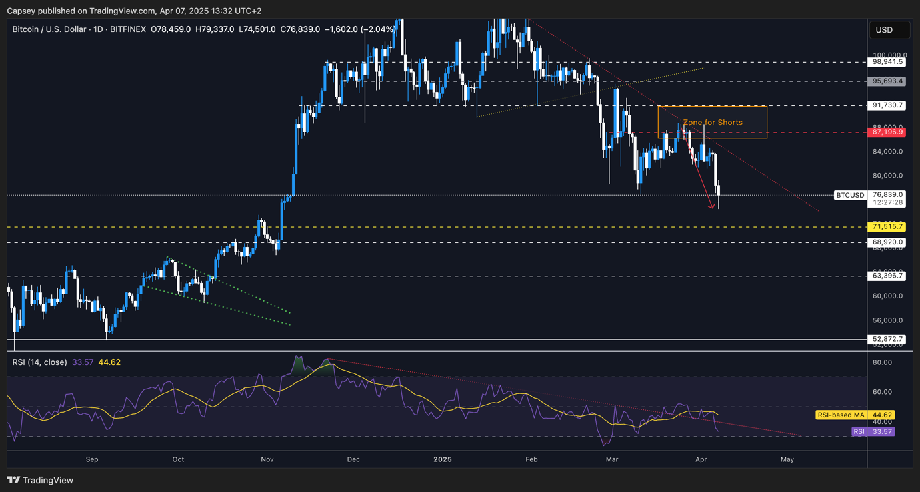Click the TradingView logo icon bottom left

click(13, 480)
